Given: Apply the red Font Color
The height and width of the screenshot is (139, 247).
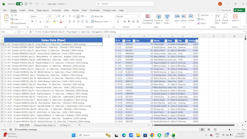Looking at the screenshot, I should [61, 21].
